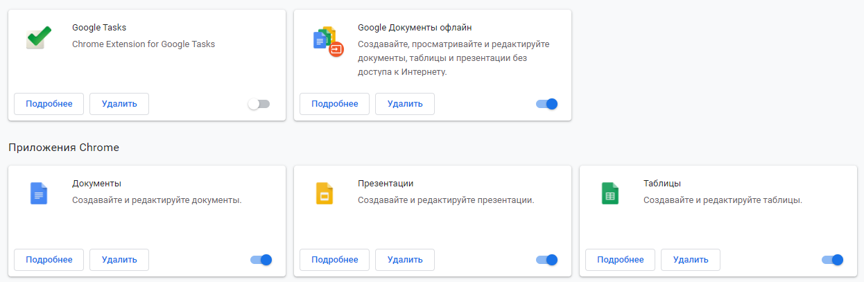Switch off the Презентации app toggle
The width and height of the screenshot is (864, 282).
pos(546,260)
